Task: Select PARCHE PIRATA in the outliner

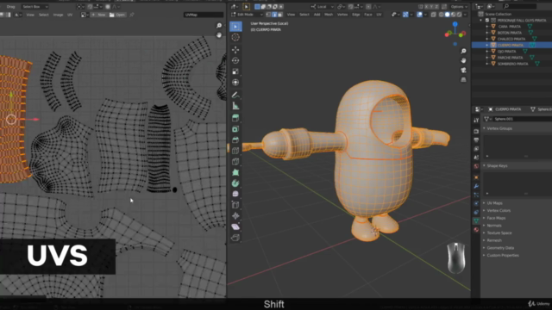Action: 510,58
